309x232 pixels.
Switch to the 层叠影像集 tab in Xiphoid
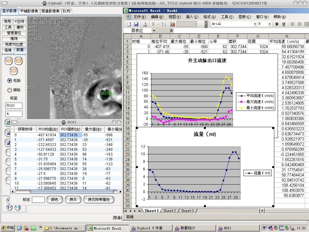50,11
